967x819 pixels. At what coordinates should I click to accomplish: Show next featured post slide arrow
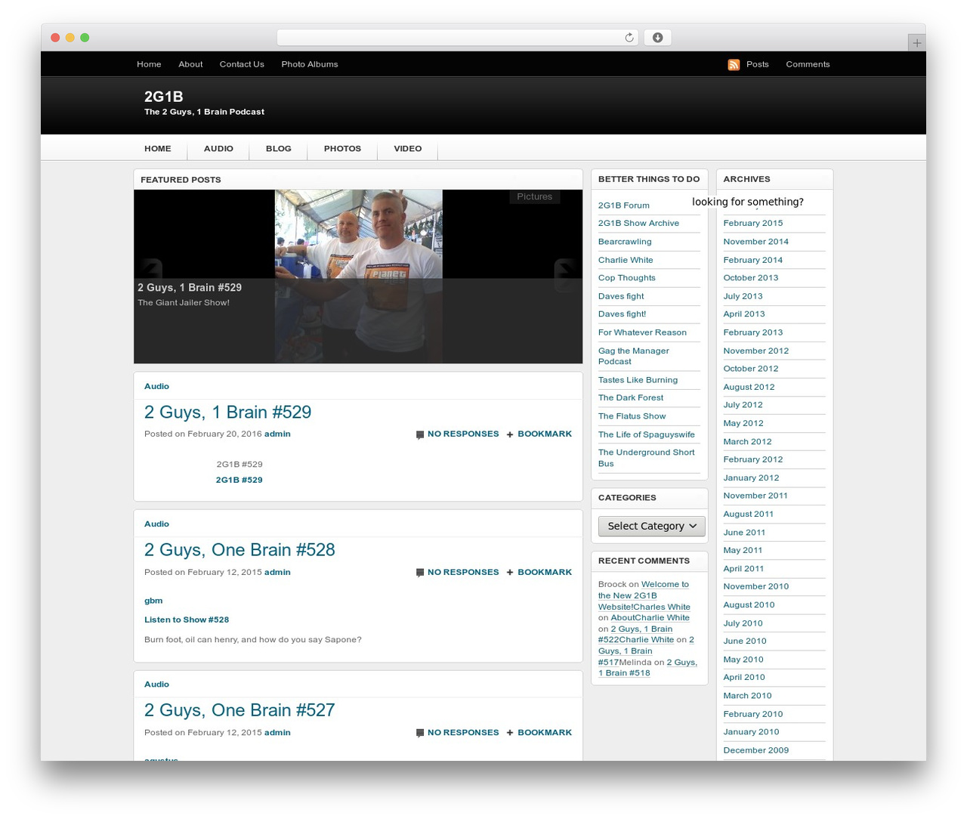[x=567, y=275]
